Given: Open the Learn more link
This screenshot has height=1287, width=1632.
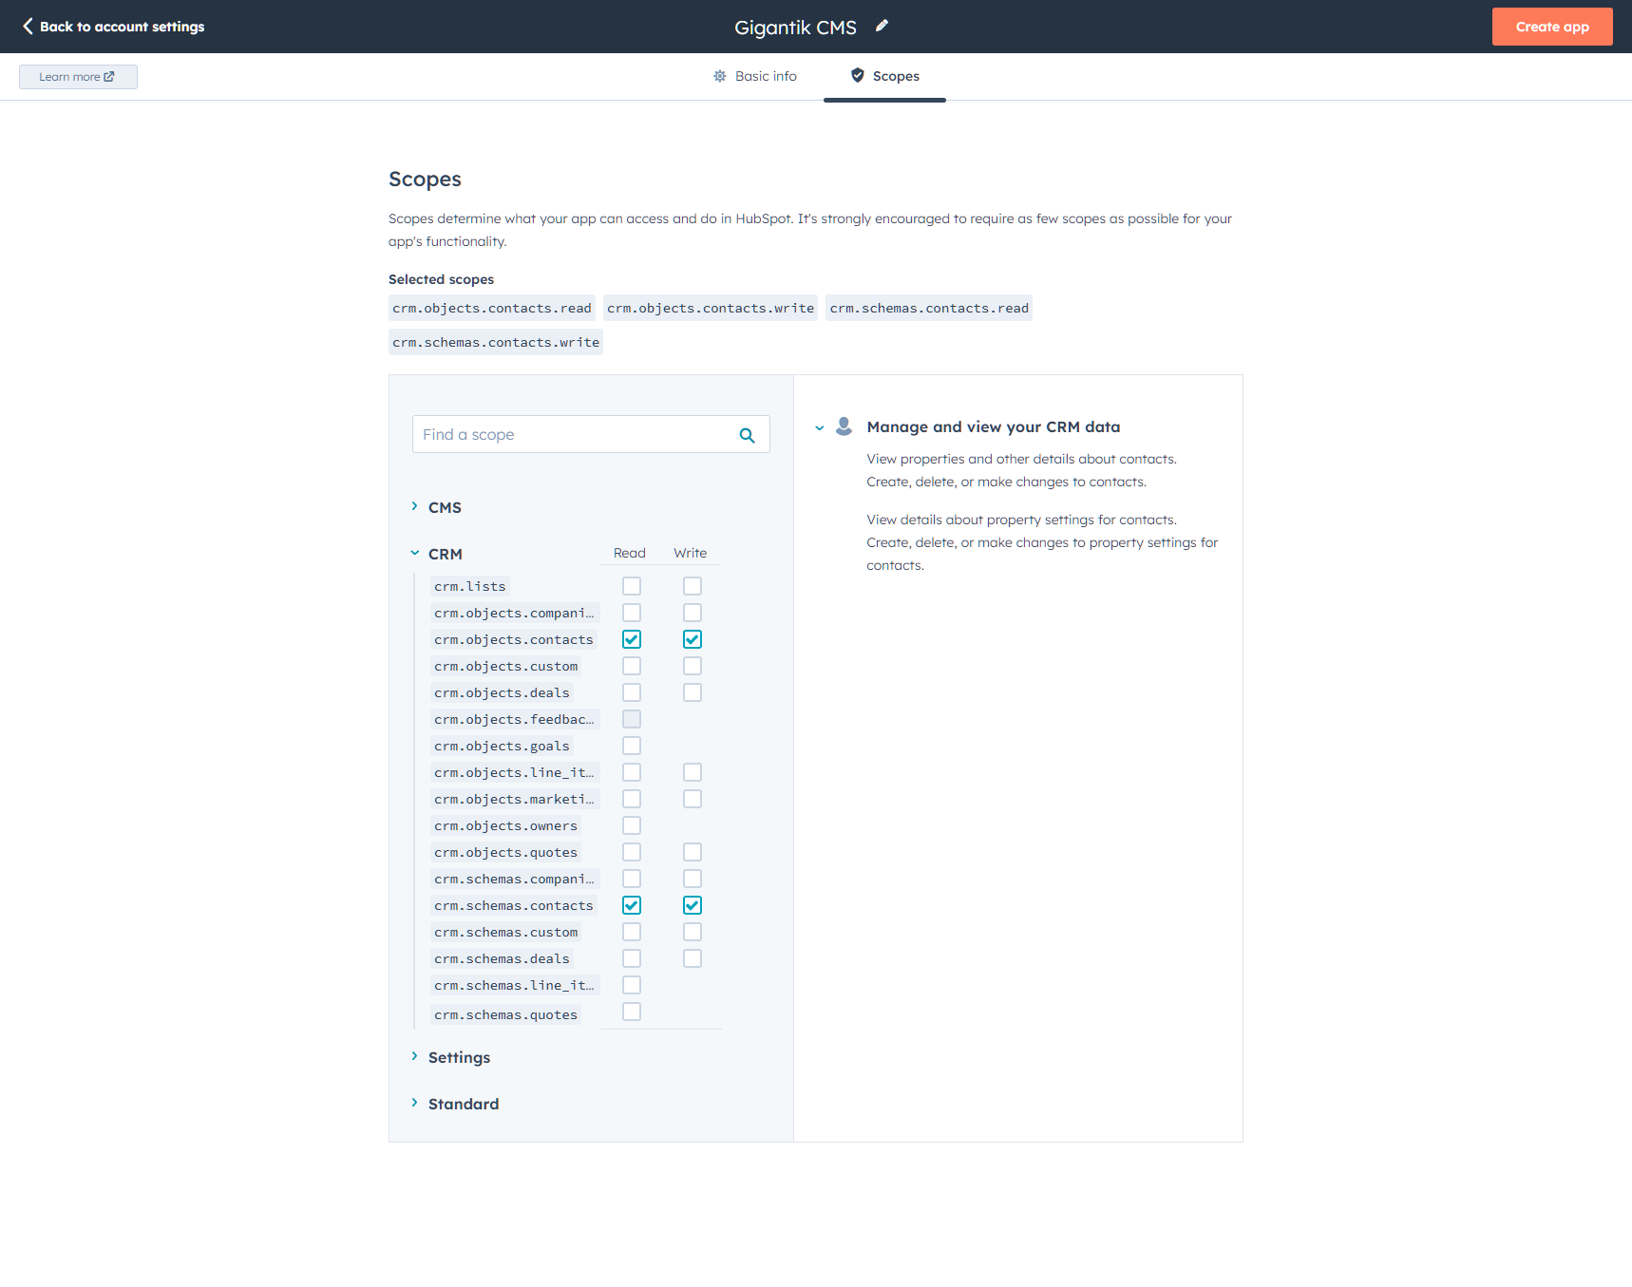Looking at the screenshot, I should click(78, 77).
